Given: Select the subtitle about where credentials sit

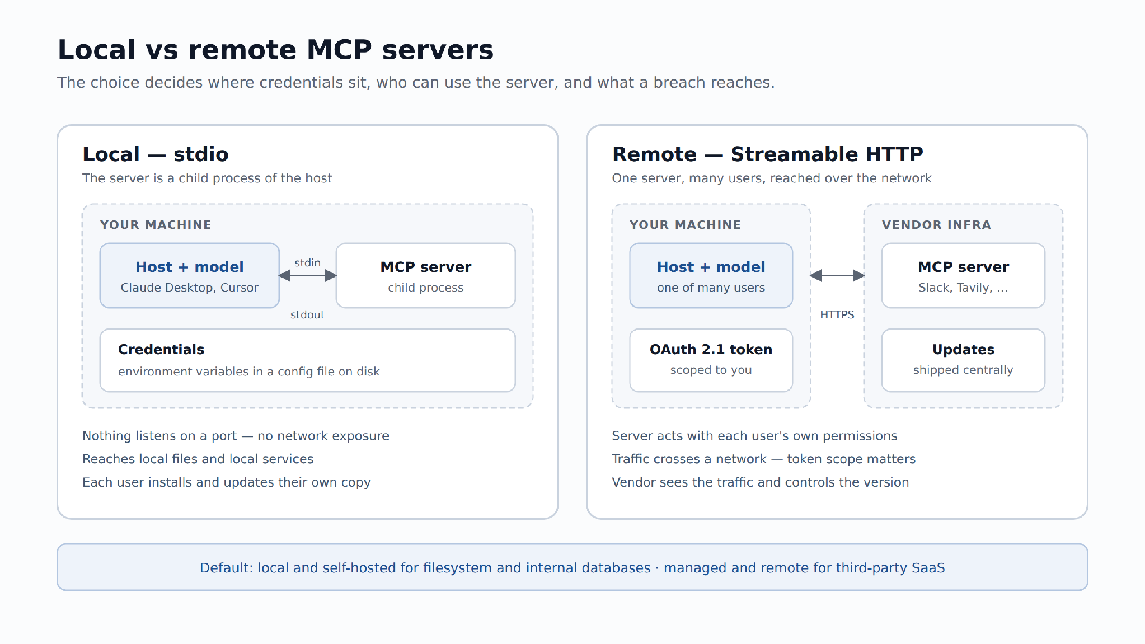Looking at the screenshot, I should coord(416,83).
